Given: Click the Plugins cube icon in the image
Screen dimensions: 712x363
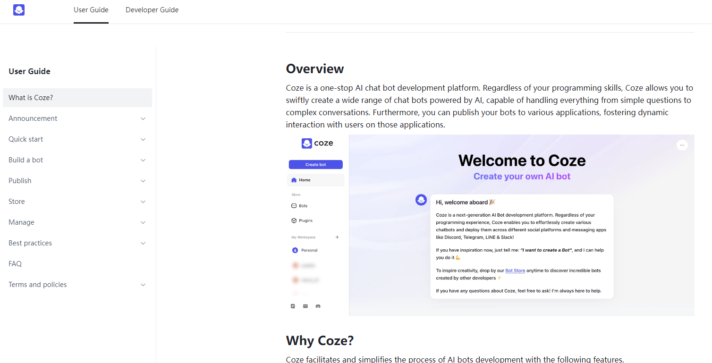Looking at the screenshot, I should click(294, 220).
